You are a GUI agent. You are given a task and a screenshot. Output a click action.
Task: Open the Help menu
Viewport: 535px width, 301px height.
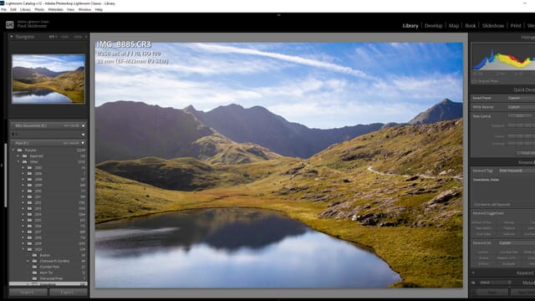coord(99,9)
